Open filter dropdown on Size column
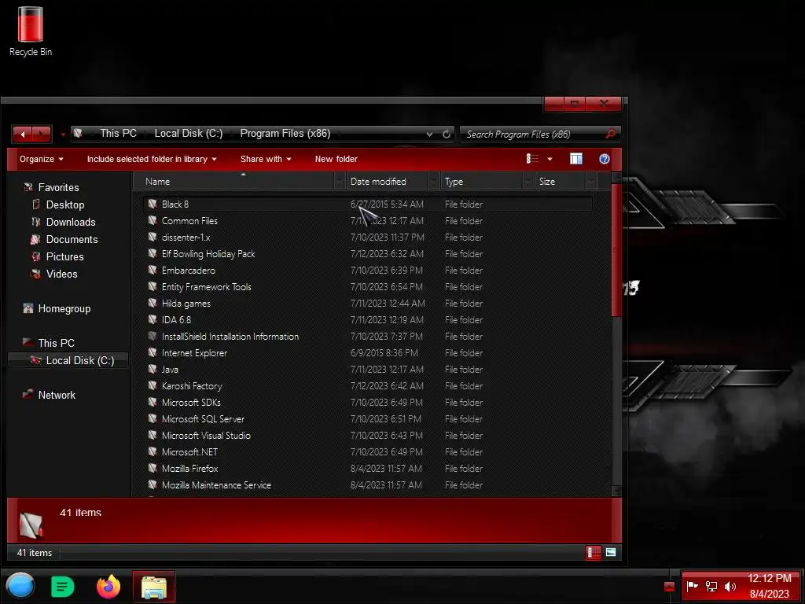 591,182
